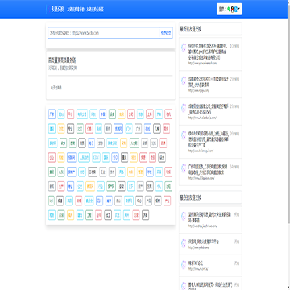
Task: Click the green icon inside the header login dropdown
Action: click(229, 10)
